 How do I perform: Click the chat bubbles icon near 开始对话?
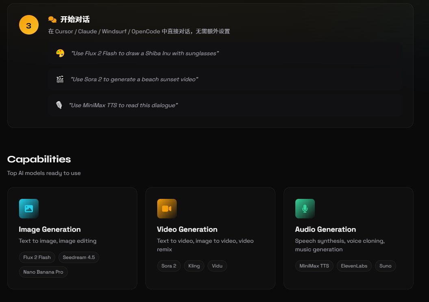point(52,19)
